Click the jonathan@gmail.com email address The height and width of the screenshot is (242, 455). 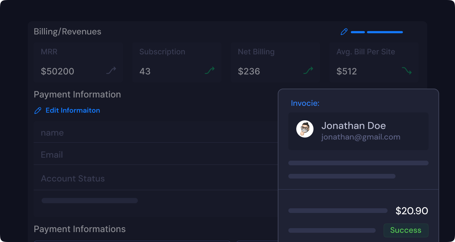(x=361, y=137)
